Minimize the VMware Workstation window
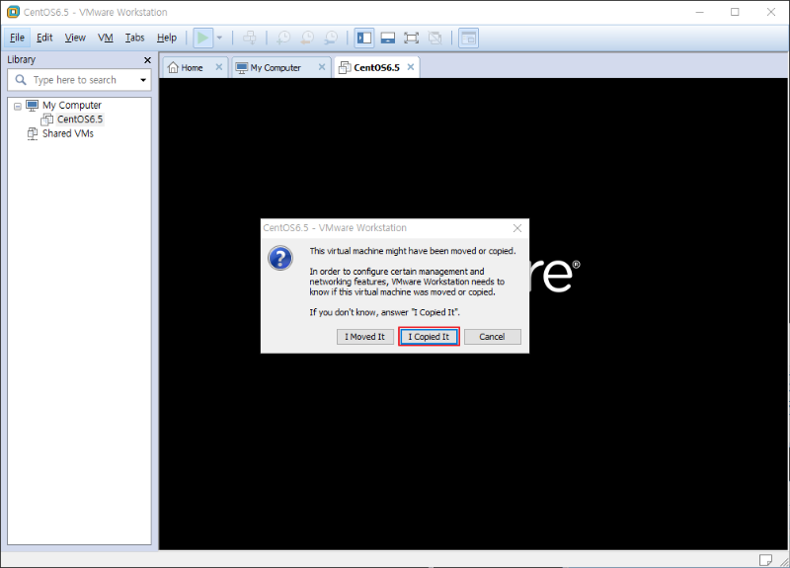 (700, 12)
